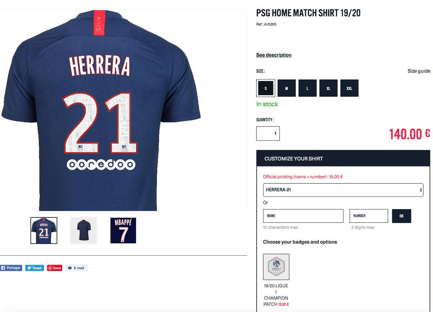Click the quantity input box
Image resolution: width=433 pixels, height=312 pixels.
pos(268,134)
